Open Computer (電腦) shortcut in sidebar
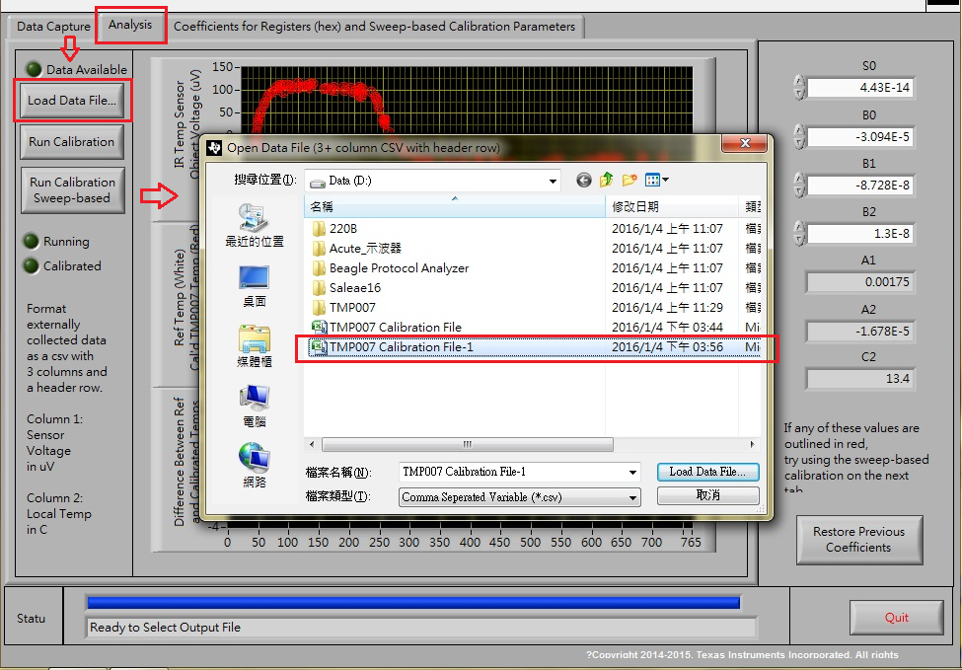 (x=254, y=407)
